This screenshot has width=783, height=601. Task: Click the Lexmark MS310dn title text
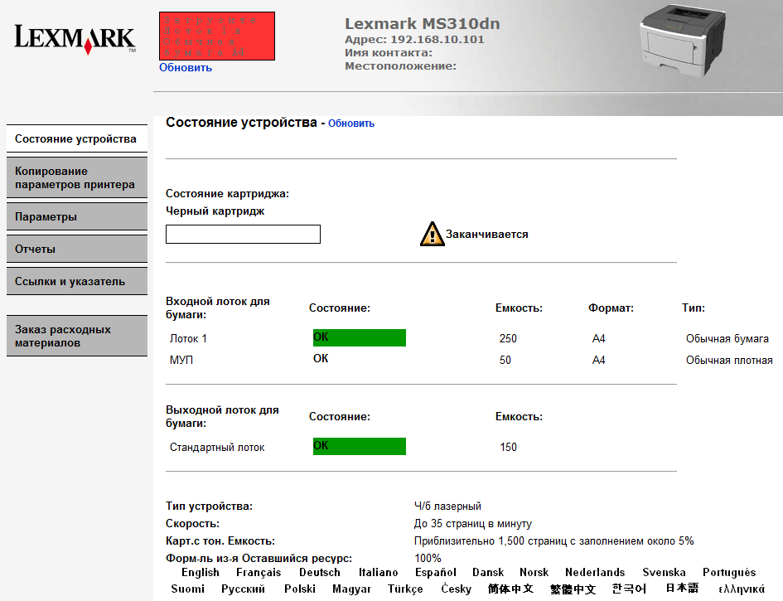pos(423,23)
